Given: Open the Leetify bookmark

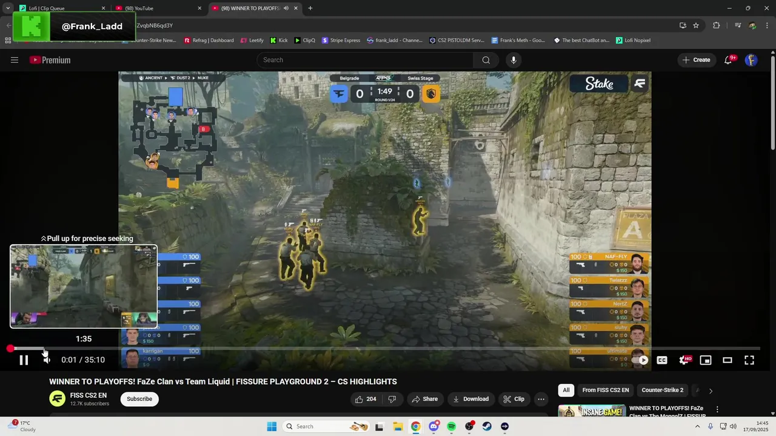Looking at the screenshot, I should pyautogui.click(x=252, y=41).
